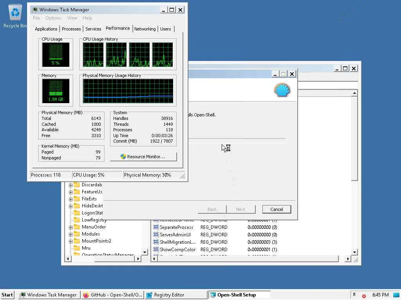This screenshot has width=401, height=300.
Task: Show hidden system tray icons arrow
Action: tap(354, 295)
